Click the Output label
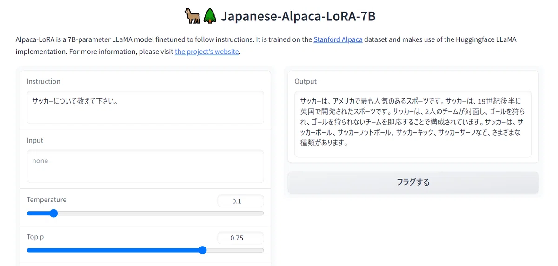558x266 pixels. (306, 81)
